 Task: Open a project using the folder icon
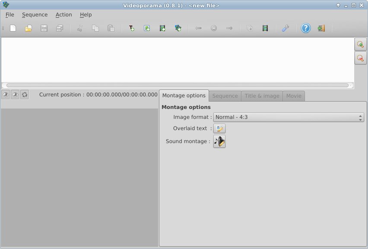29,29
